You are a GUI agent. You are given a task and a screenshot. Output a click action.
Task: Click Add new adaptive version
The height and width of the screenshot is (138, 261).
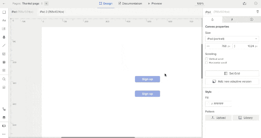[x=232, y=81]
